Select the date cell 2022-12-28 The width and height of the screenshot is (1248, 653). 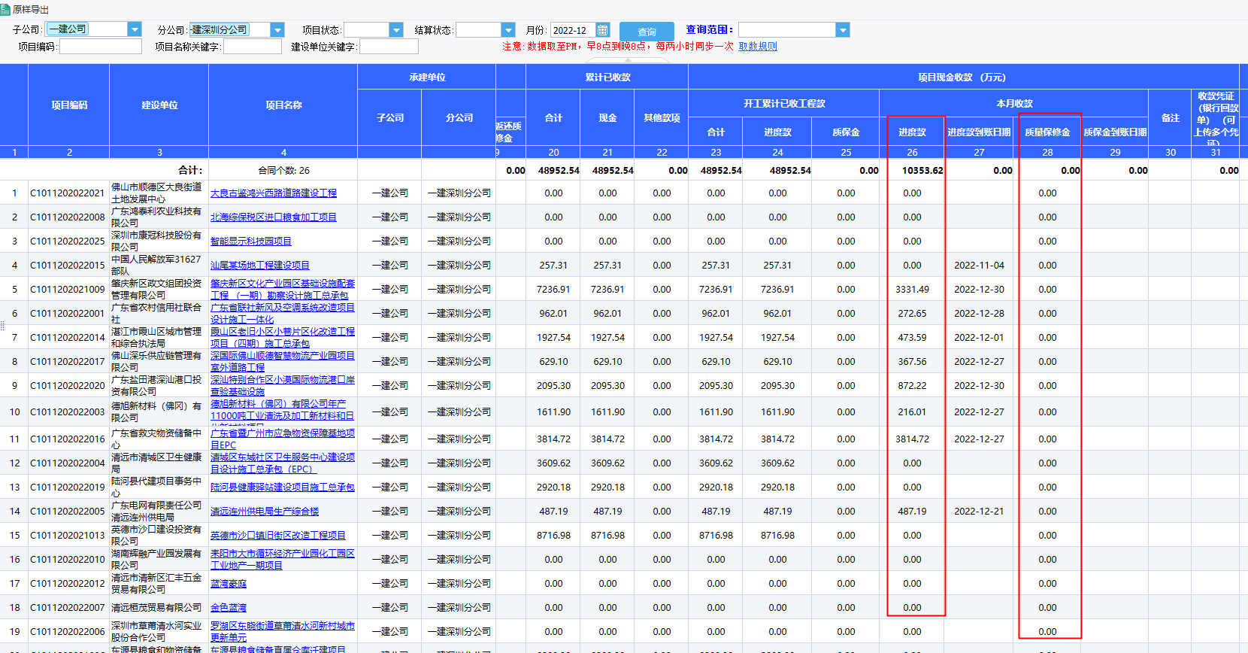pyautogui.click(x=979, y=314)
